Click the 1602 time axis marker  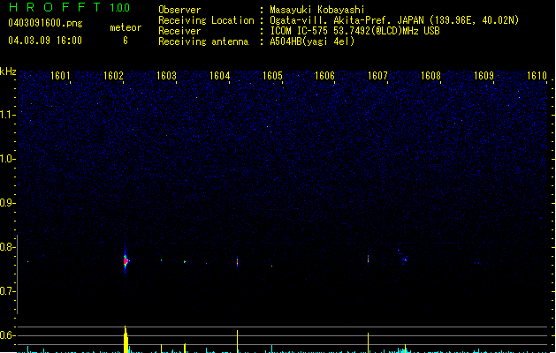(113, 76)
